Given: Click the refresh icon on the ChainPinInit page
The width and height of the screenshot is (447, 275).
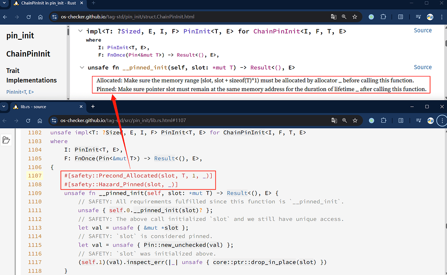Looking at the screenshot, I should [x=28, y=16].
